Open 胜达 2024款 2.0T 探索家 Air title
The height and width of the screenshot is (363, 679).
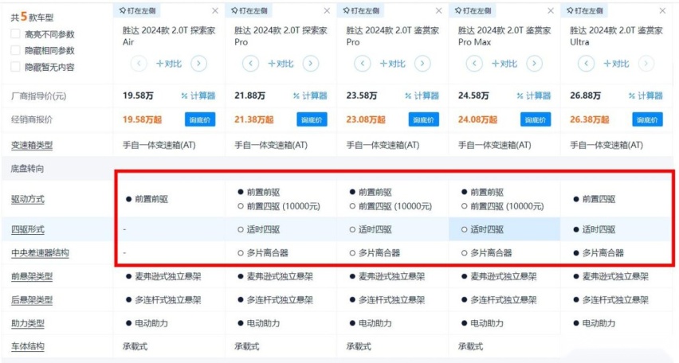tap(169, 36)
